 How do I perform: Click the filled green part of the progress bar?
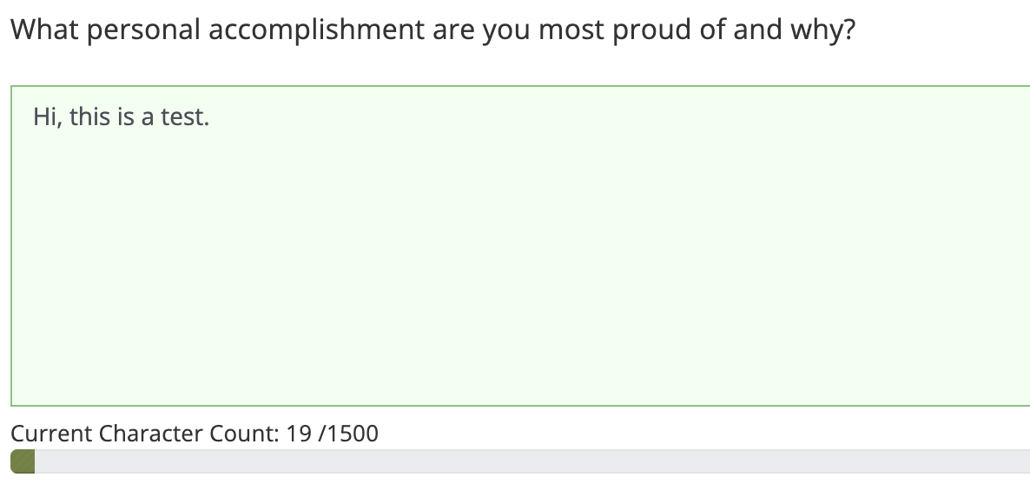[x=23, y=461]
